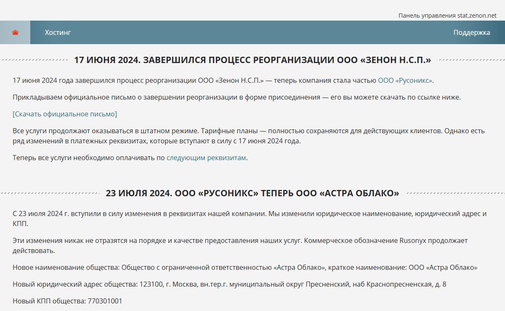
Task: Click paragraph starting Прикладываем официальное письмо
Action: pos(237,97)
